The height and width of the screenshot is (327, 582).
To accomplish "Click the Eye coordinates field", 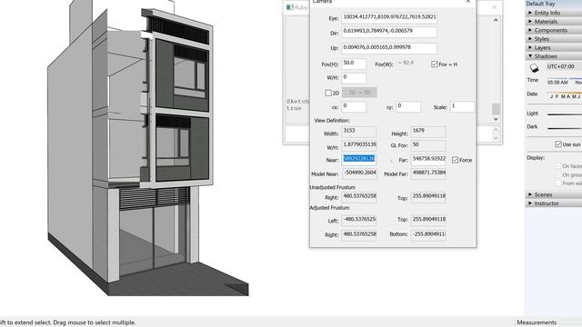I will click(x=389, y=17).
